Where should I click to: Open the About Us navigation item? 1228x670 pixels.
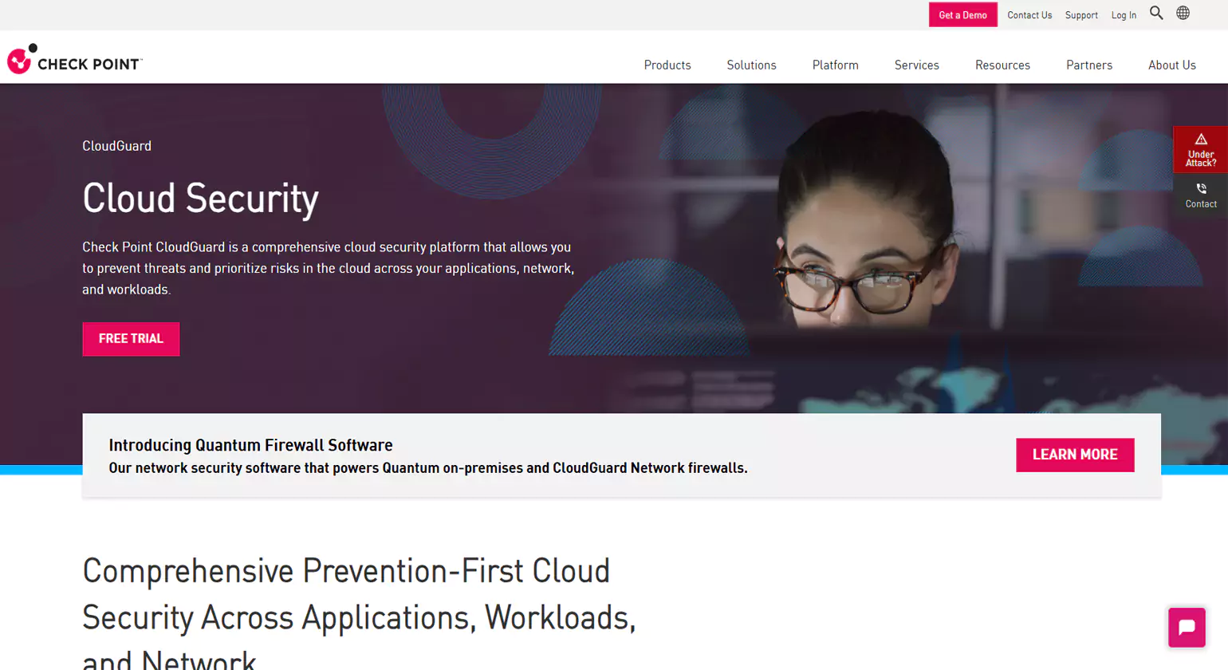(x=1172, y=65)
